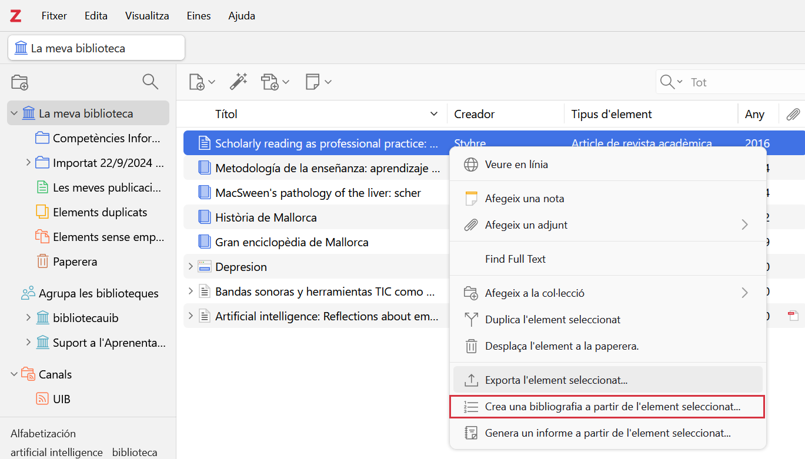Click the collection search magnifier icon

click(151, 82)
